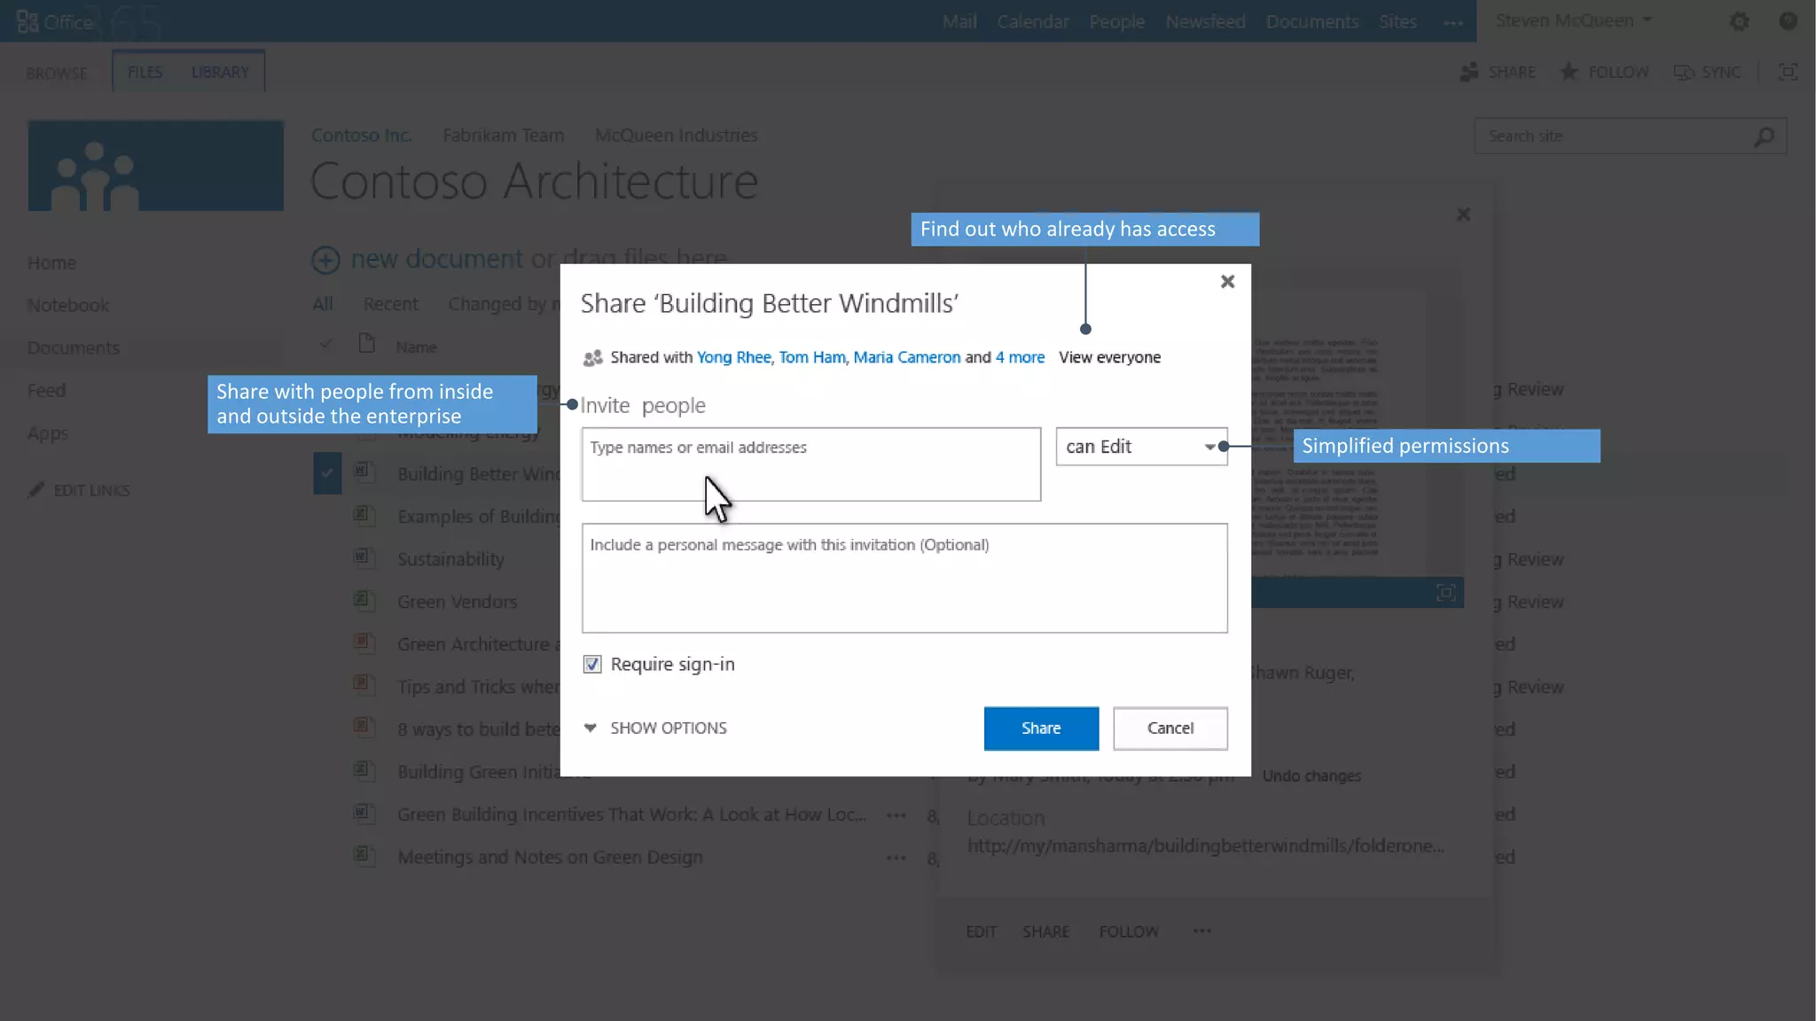Screen dimensions: 1816x1021
Task: Click the Help question mark icon
Action: pos(1789,20)
